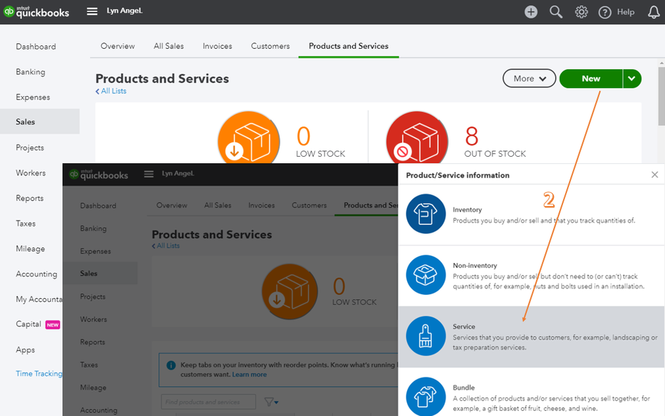Open Invoices tab in overlay window
This screenshot has height=416, width=665.
pos(261,205)
